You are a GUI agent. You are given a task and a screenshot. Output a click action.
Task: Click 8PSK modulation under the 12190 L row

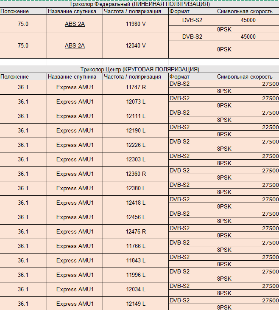click(224, 134)
